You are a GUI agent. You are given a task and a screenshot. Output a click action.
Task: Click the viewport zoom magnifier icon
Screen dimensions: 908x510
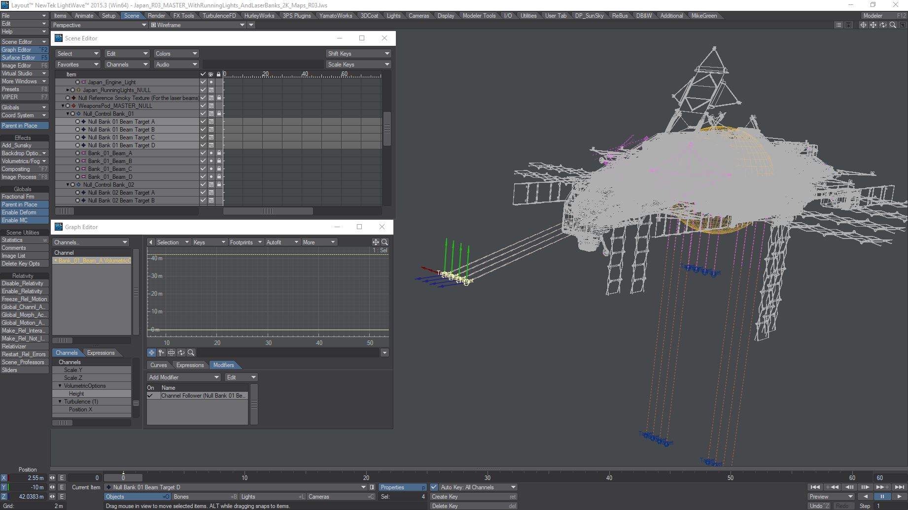click(893, 25)
